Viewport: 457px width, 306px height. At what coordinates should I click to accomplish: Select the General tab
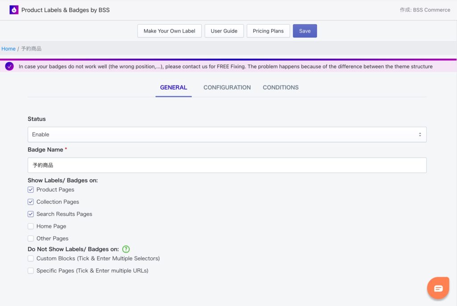[174, 88]
